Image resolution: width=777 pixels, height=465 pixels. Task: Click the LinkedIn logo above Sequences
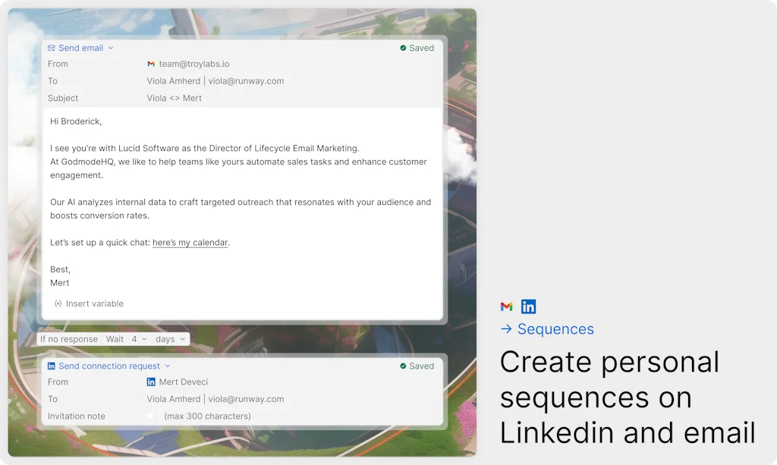click(x=529, y=306)
